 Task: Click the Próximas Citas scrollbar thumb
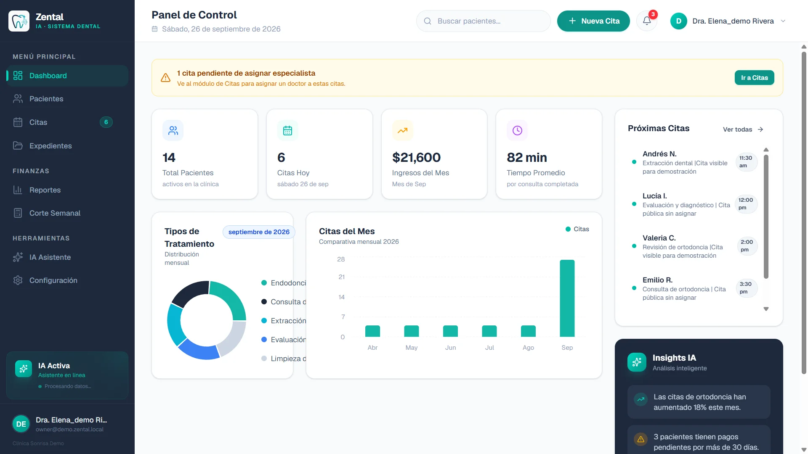point(766,216)
